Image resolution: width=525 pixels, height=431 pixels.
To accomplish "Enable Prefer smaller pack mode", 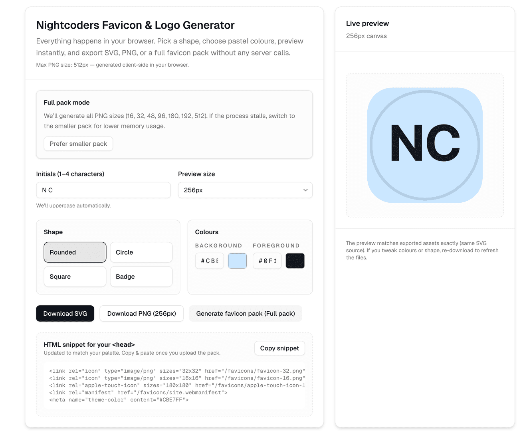I will (78, 144).
